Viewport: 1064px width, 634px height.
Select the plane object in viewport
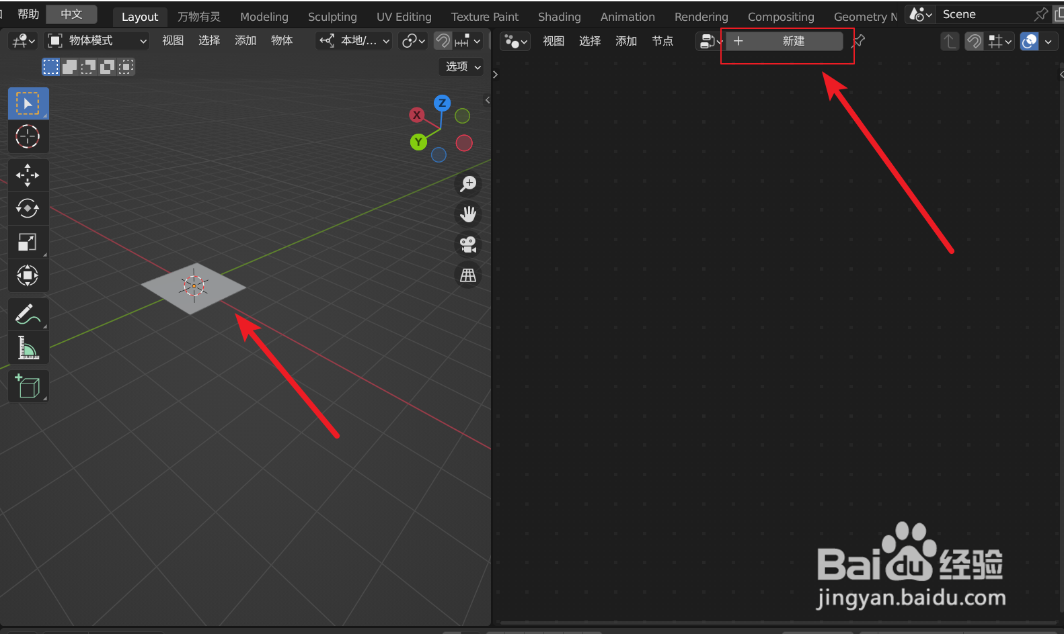coord(194,287)
